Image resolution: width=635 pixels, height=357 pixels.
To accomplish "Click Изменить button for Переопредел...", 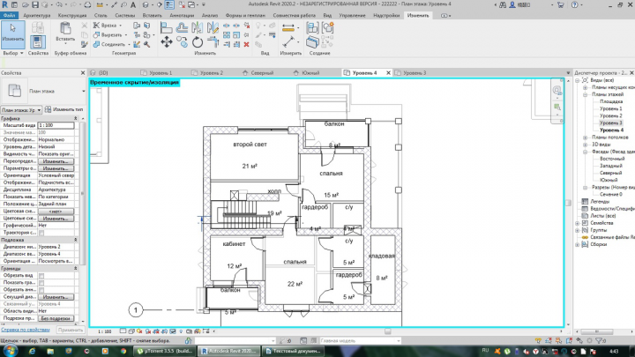I will [x=56, y=161].
